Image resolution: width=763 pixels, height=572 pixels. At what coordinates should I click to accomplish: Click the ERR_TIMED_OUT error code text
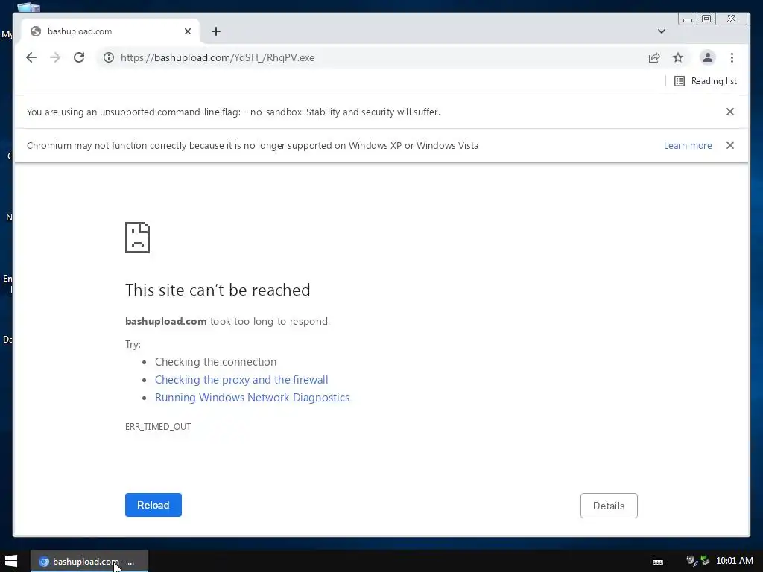pos(158,427)
